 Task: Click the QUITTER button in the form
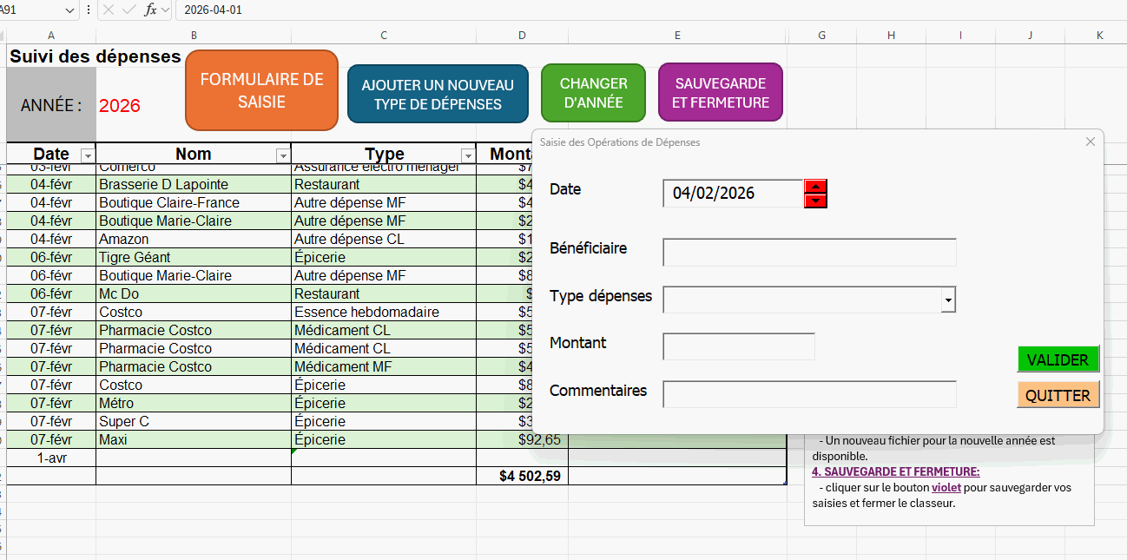point(1058,395)
